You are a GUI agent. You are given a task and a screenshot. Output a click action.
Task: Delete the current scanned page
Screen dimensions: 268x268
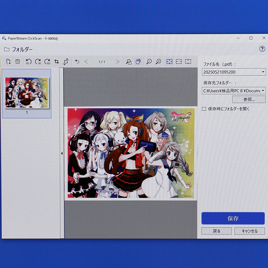pyautogui.click(x=17, y=62)
